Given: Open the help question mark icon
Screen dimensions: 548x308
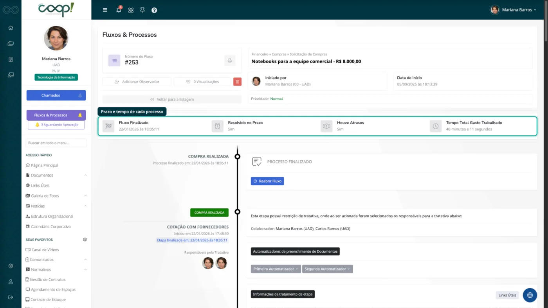Looking at the screenshot, I should click(154, 10).
